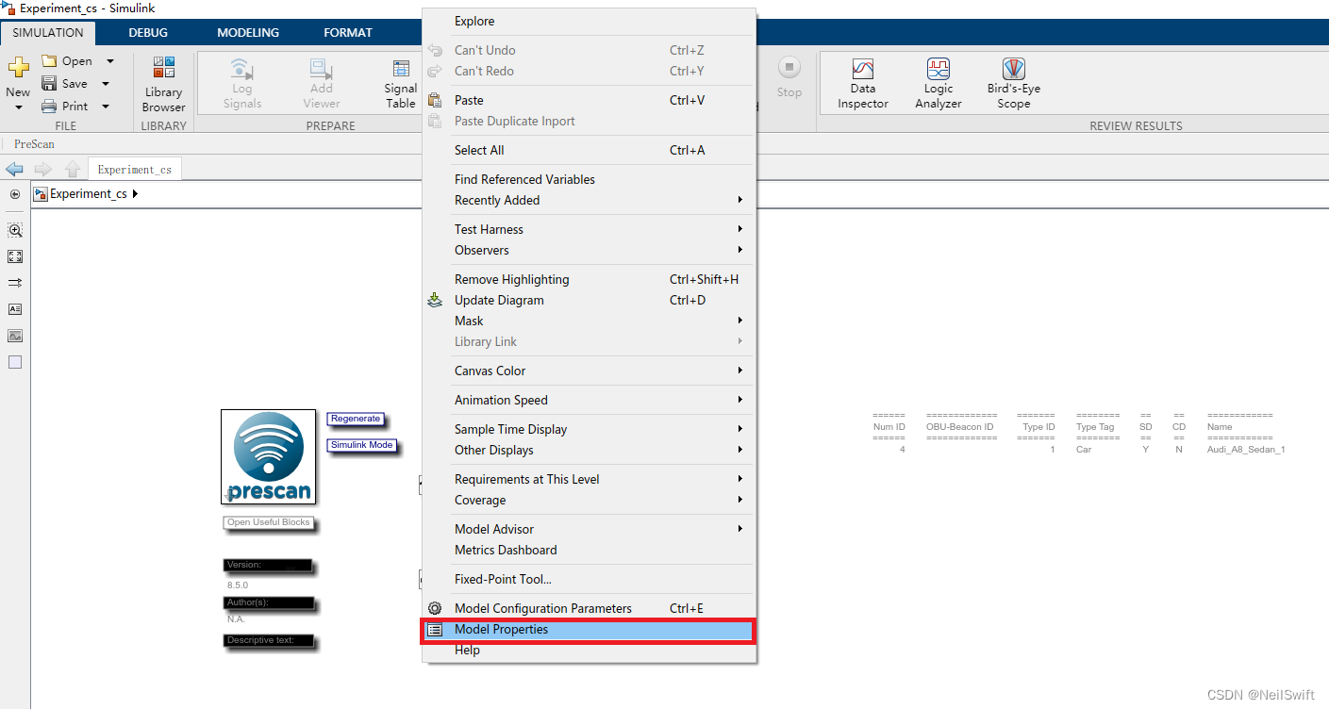1329x709 pixels.
Task: Click the Regenerate button block
Action: (356, 419)
